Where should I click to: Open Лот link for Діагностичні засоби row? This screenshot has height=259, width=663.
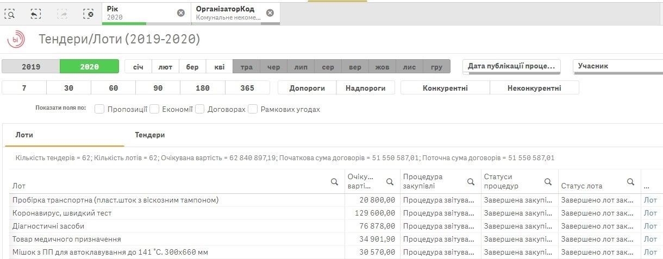(x=651, y=226)
